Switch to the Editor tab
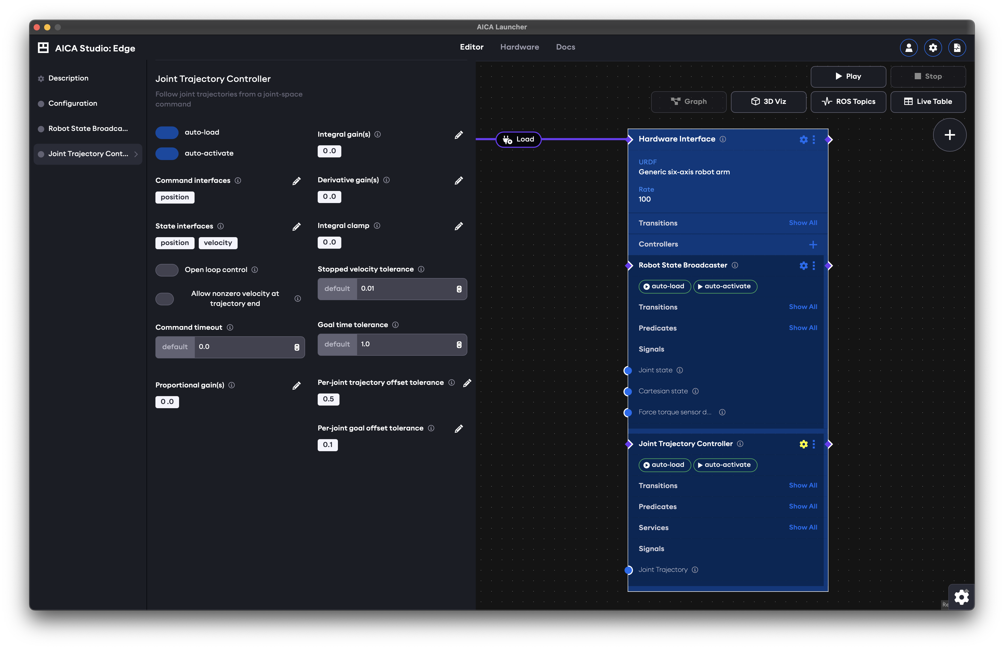 point(472,47)
